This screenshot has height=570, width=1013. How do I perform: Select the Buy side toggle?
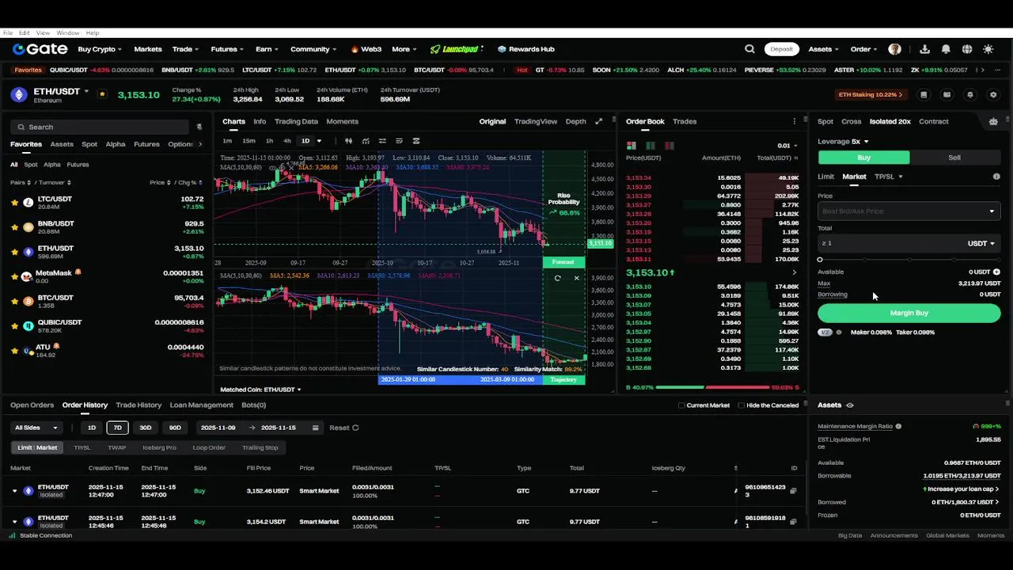(863, 158)
